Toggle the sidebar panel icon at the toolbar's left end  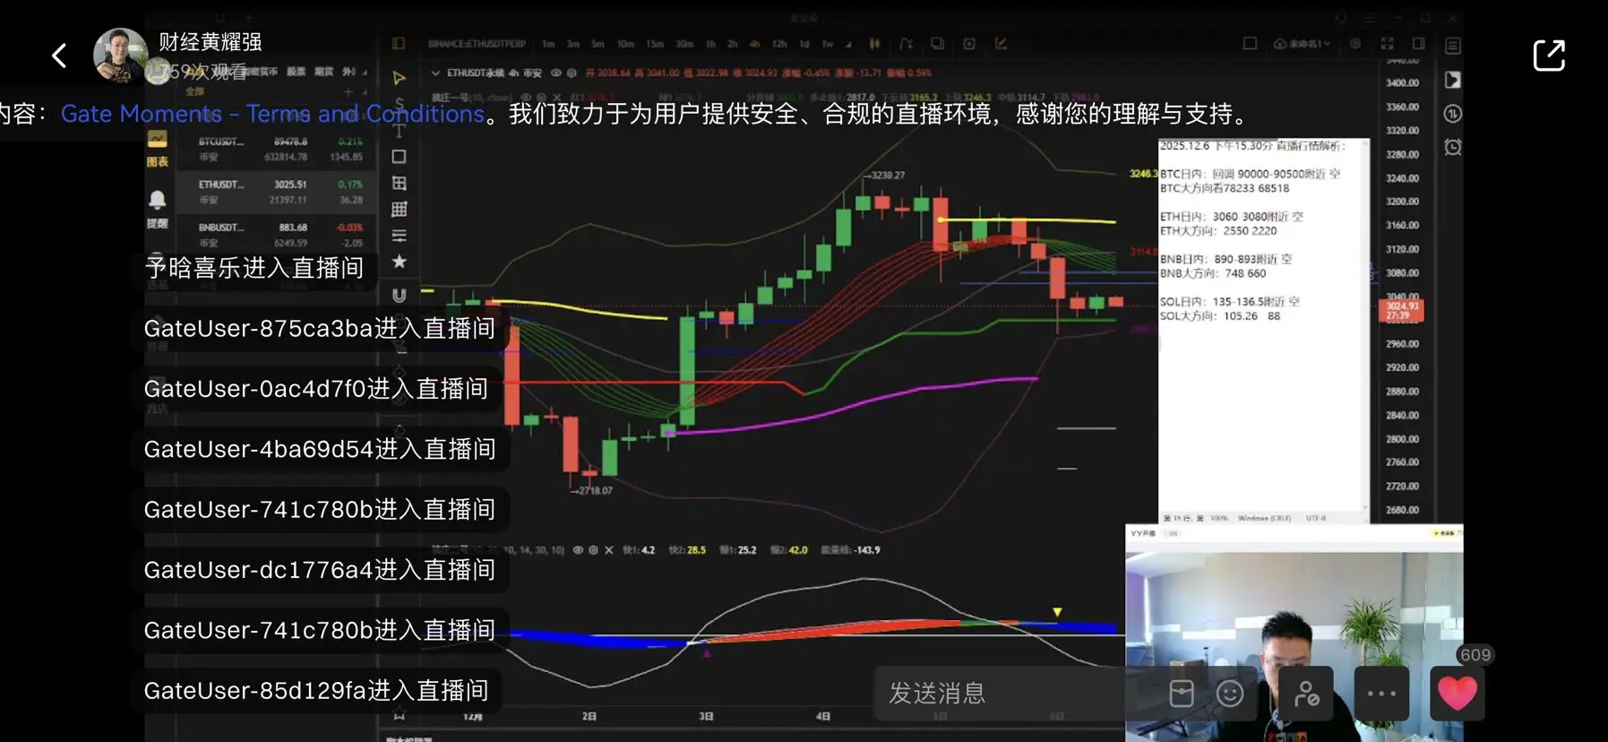[399, 43]
